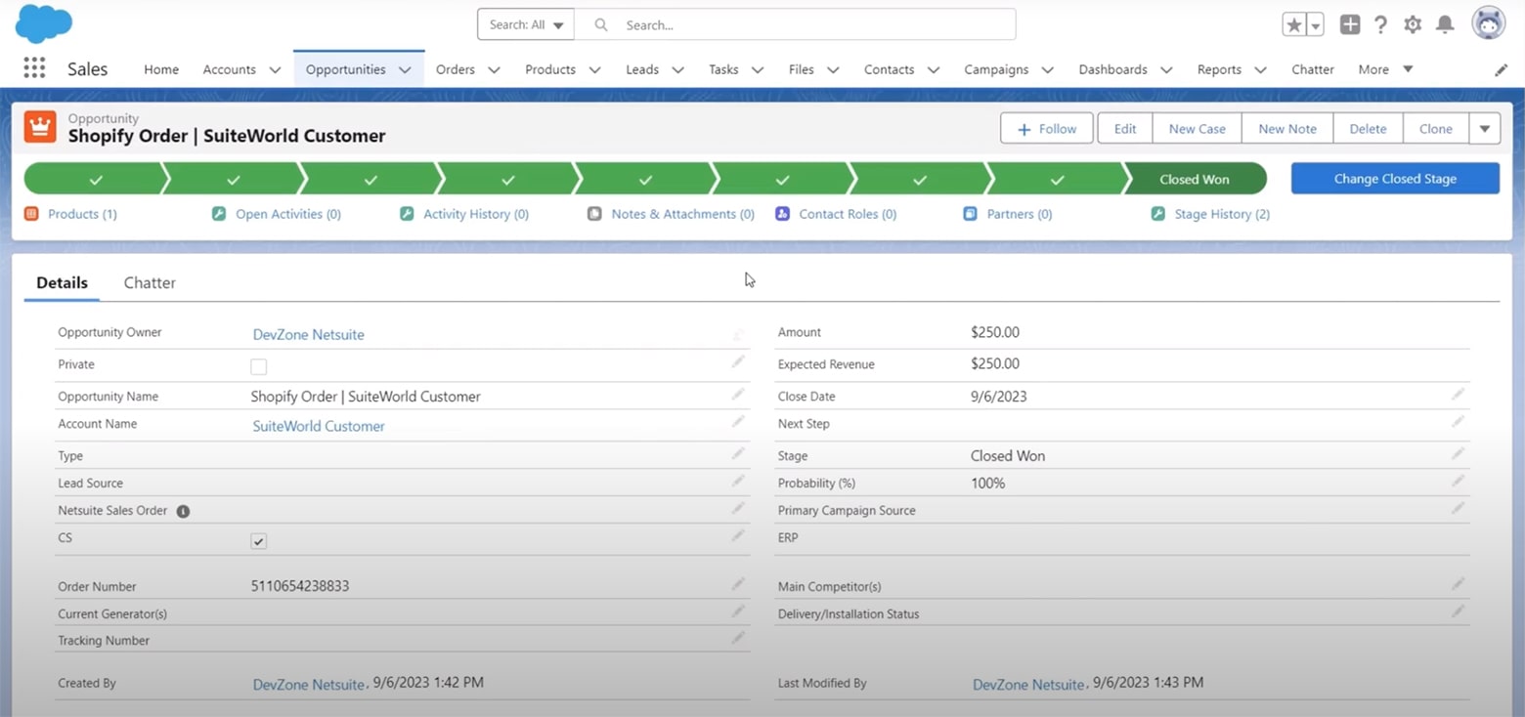
Task: Edit the Main Competitor(s) pencil icon
Action: 1458,584
